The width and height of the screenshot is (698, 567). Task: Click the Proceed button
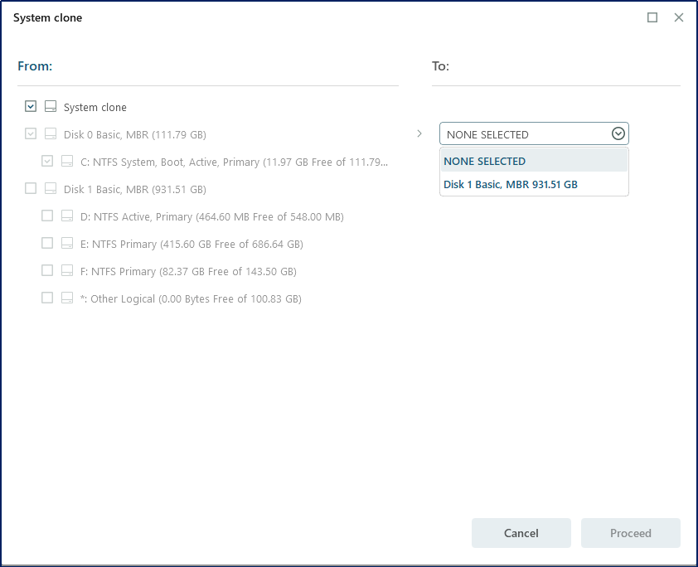tap(630, 533)
